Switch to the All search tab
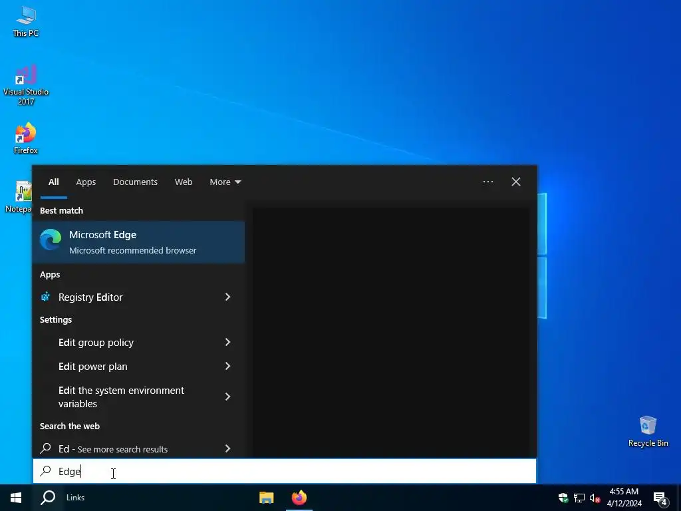Image resolution: width=681 pixels, height=511 pixels. pos(53,182)
